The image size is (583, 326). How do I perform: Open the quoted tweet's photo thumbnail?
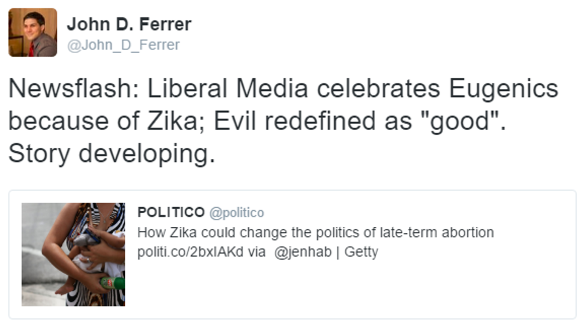coord(73,254)
